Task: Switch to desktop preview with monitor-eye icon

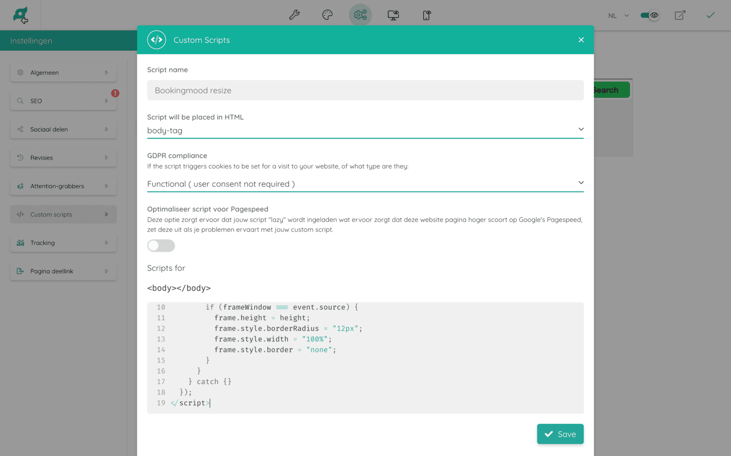Action: pyautogui.click(x=393, y=15)
